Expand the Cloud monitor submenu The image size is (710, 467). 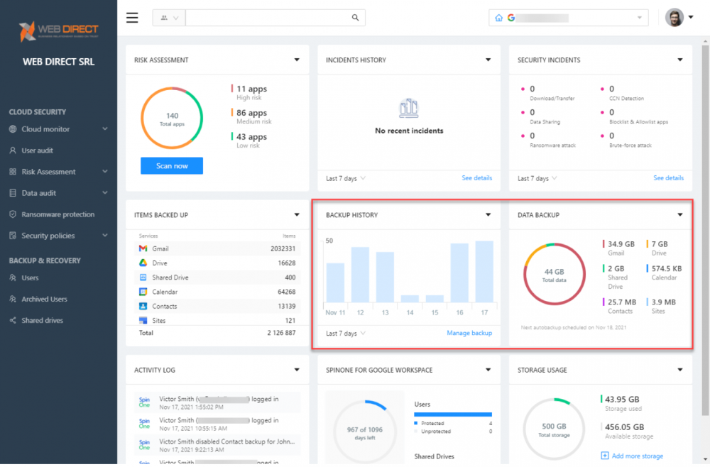105,129
